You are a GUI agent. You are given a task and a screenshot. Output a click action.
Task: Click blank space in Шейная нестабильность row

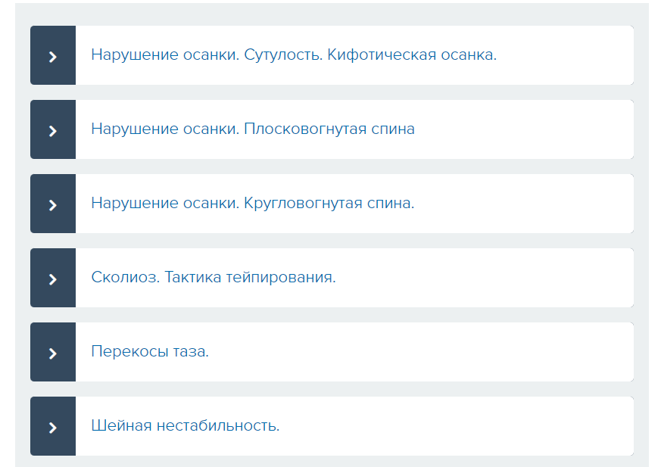(455, 426)
